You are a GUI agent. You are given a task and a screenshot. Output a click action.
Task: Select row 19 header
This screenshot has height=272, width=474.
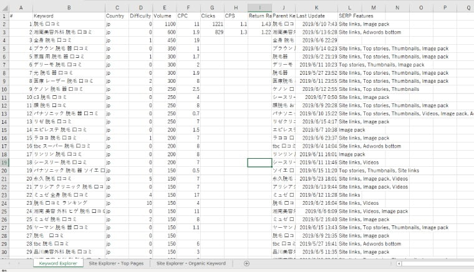tap(4, 162)
